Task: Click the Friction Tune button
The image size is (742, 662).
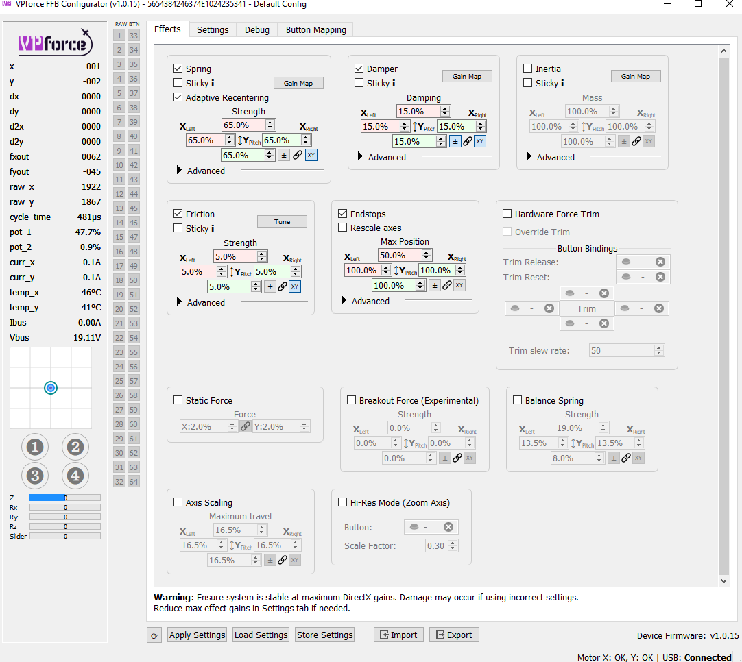Action: tap(282, 222)
